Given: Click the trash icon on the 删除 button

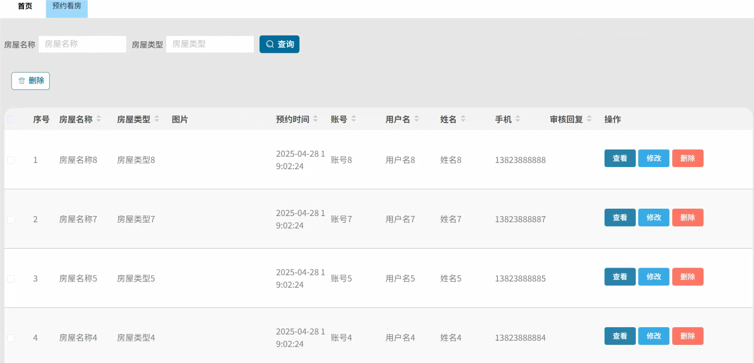Looking at the screenshot, I should (x=21, y=81).
